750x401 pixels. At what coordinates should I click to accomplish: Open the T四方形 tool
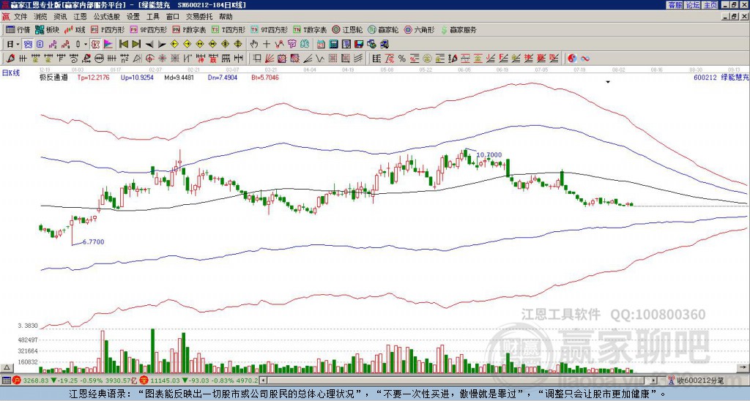(229, 29)
